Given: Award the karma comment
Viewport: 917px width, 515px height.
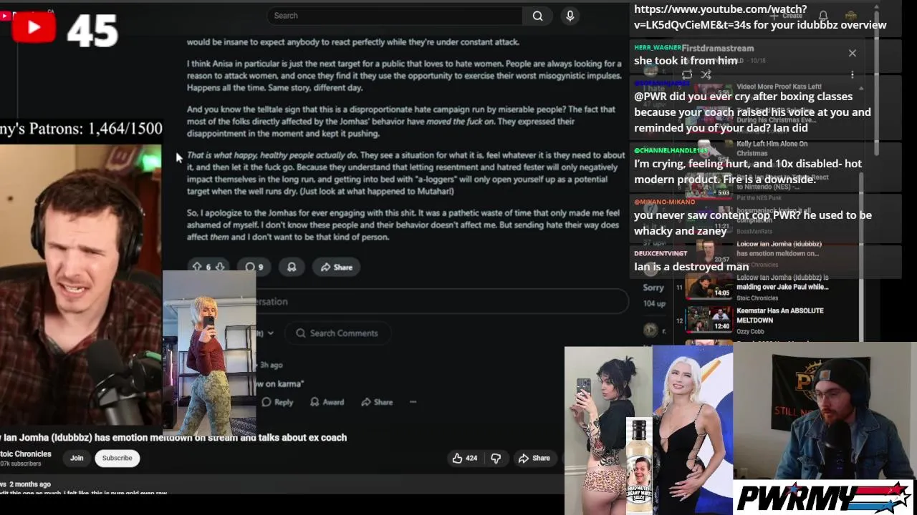Looking at the screenshot, I should tap(327, 402).
